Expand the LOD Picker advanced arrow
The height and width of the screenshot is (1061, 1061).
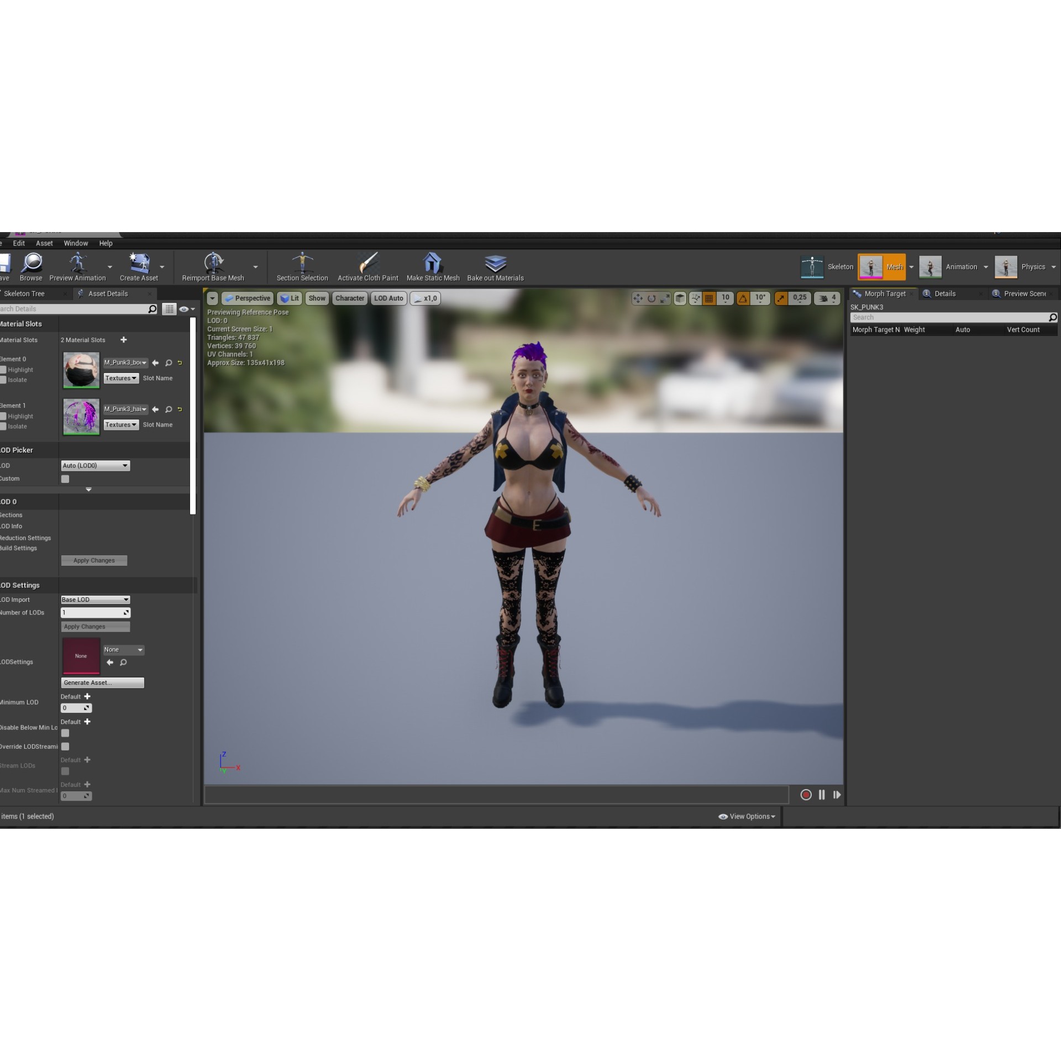click(x=88, y=490)
